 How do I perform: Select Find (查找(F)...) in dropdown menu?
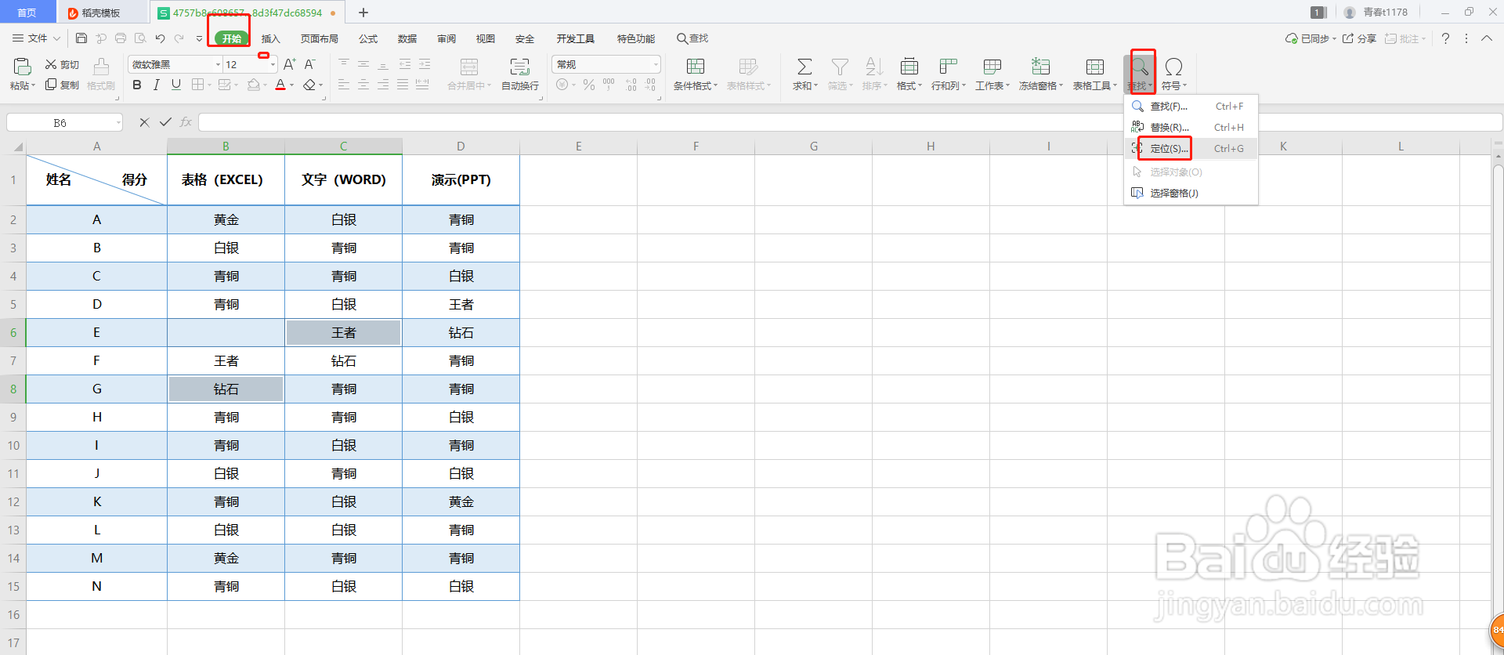coord(1191,106)
